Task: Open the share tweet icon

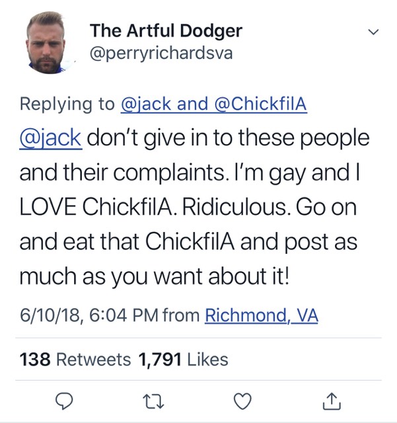Action: tap(332, 400)
